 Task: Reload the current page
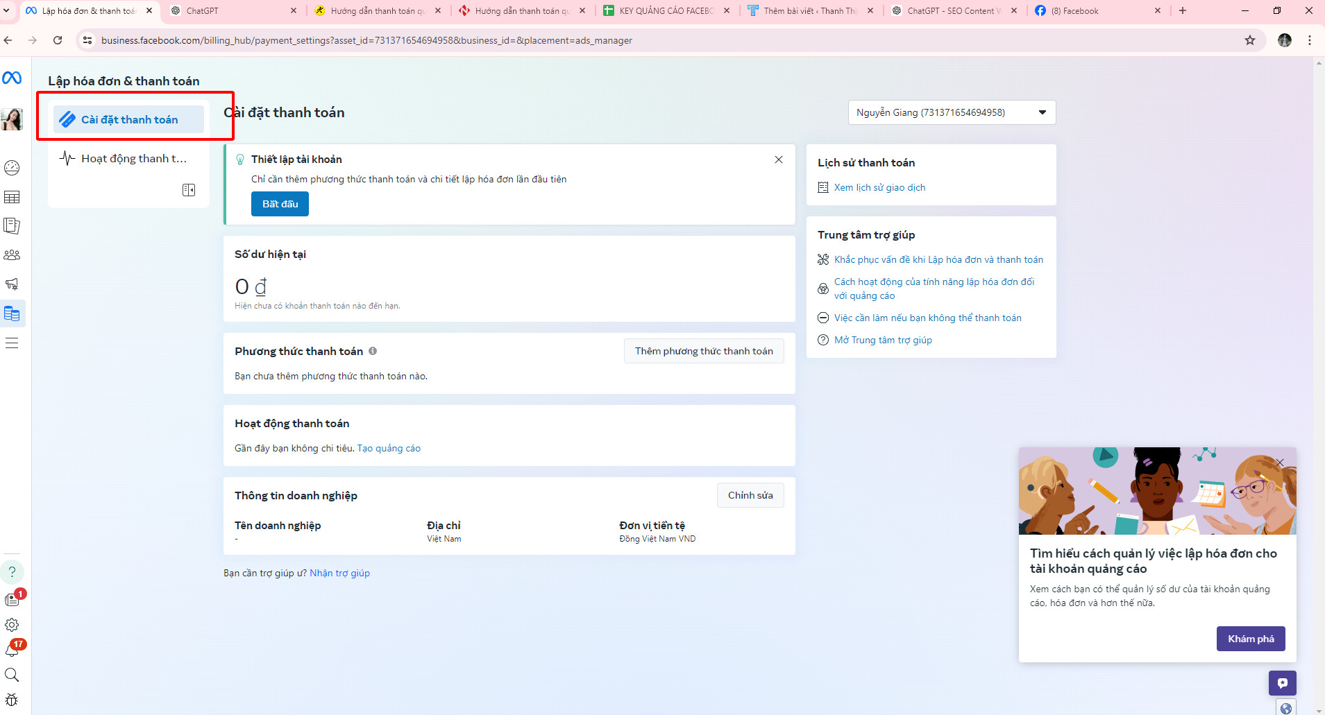[x=58, y=40]
